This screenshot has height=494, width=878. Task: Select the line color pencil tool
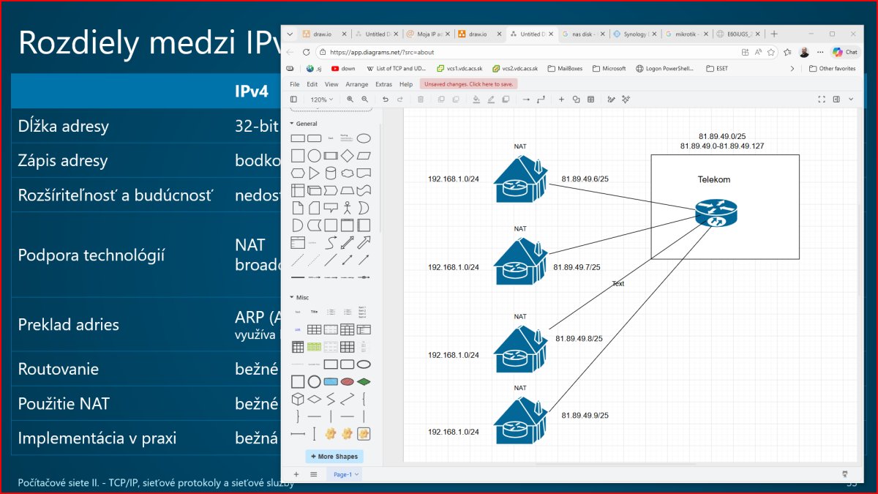[x=491, y=100]
